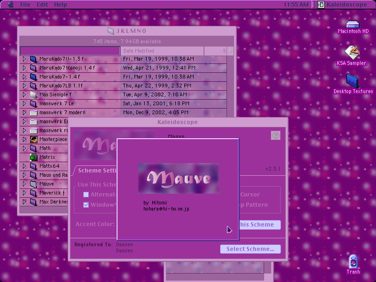The height and width of the screenshot is (282, 376).
Task: Select the Math folder icon
Action: point(33,148)
